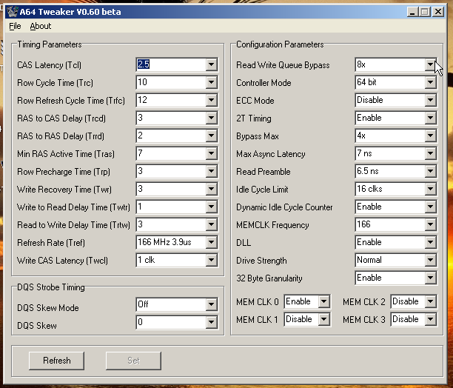Image resolution: width=453 pixels, height=388 pixels.
Task: Open the Idle Cycle Limit dropdown
Action: click(431, 189)
